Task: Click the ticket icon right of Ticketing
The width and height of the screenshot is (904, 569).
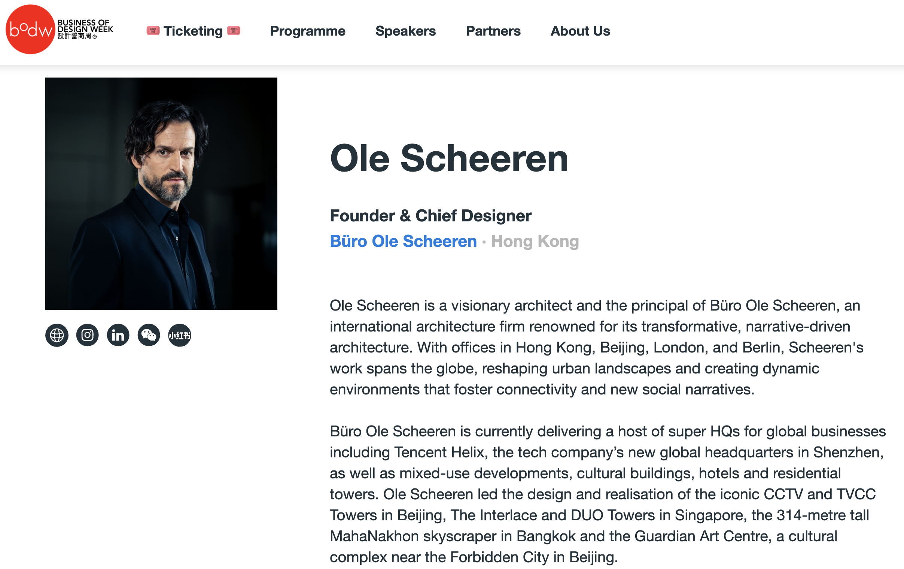Action: tap(234, 30)
